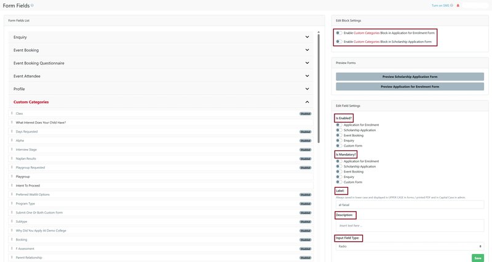This screenshot has width=492, height=262.
Task: Click the Profile section heading text
Action: pos(19,89)
